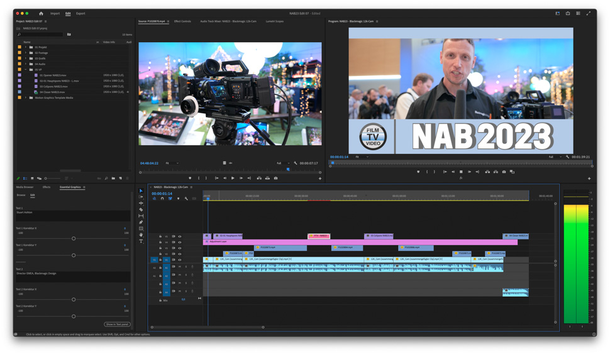The height and width of the screenshot is (354, 610).
Task: Adjust Text 1 Korrektur X slider handle
Action: pos(74,238)
